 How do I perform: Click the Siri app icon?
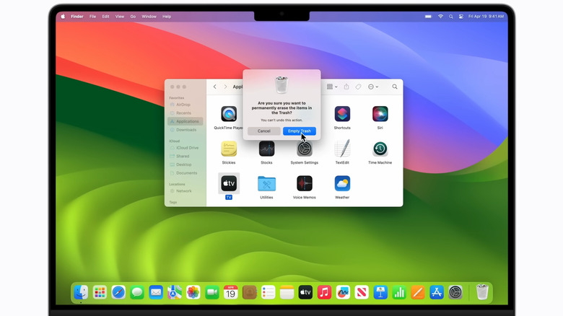[380, 114]
